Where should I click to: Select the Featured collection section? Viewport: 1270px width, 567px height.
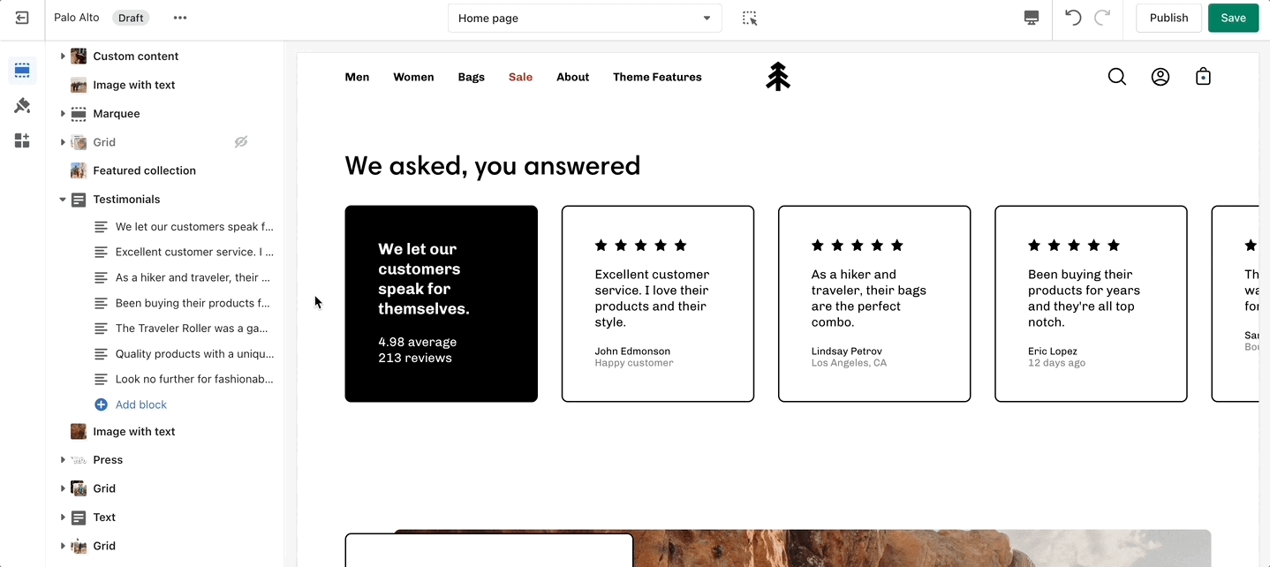click(144, 170)
